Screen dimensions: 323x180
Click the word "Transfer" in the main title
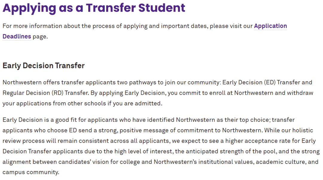[111, 8]
